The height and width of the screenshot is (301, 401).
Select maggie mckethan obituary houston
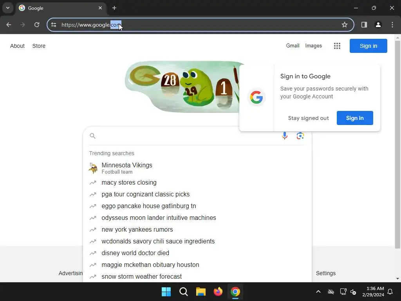click(x=197, y=265)
